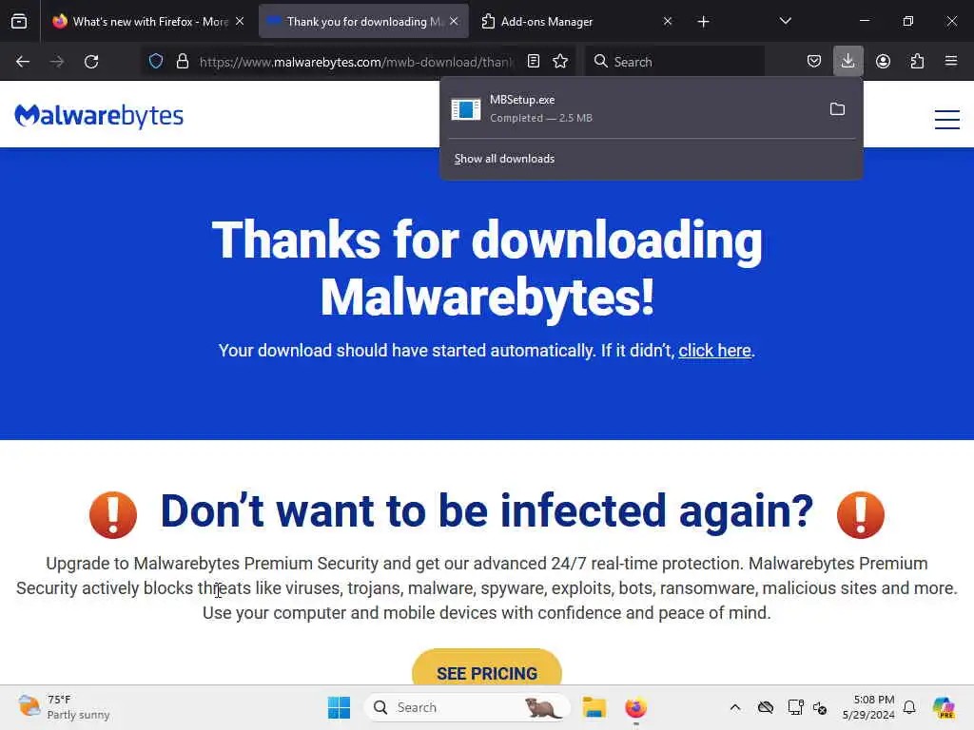Launch Copilot preview from taskbar

944,707
